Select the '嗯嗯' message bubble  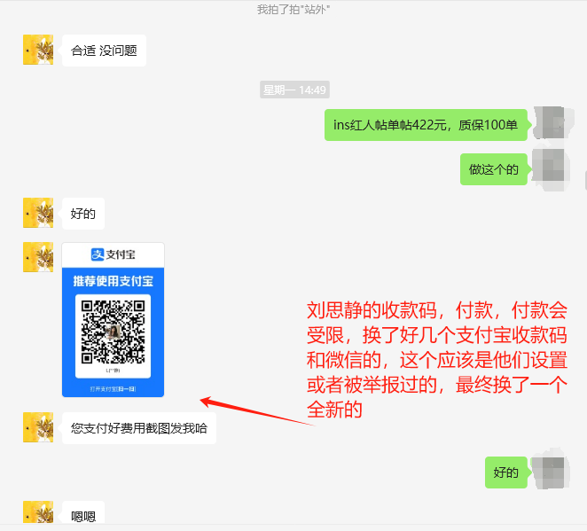[x=83, y=512]
